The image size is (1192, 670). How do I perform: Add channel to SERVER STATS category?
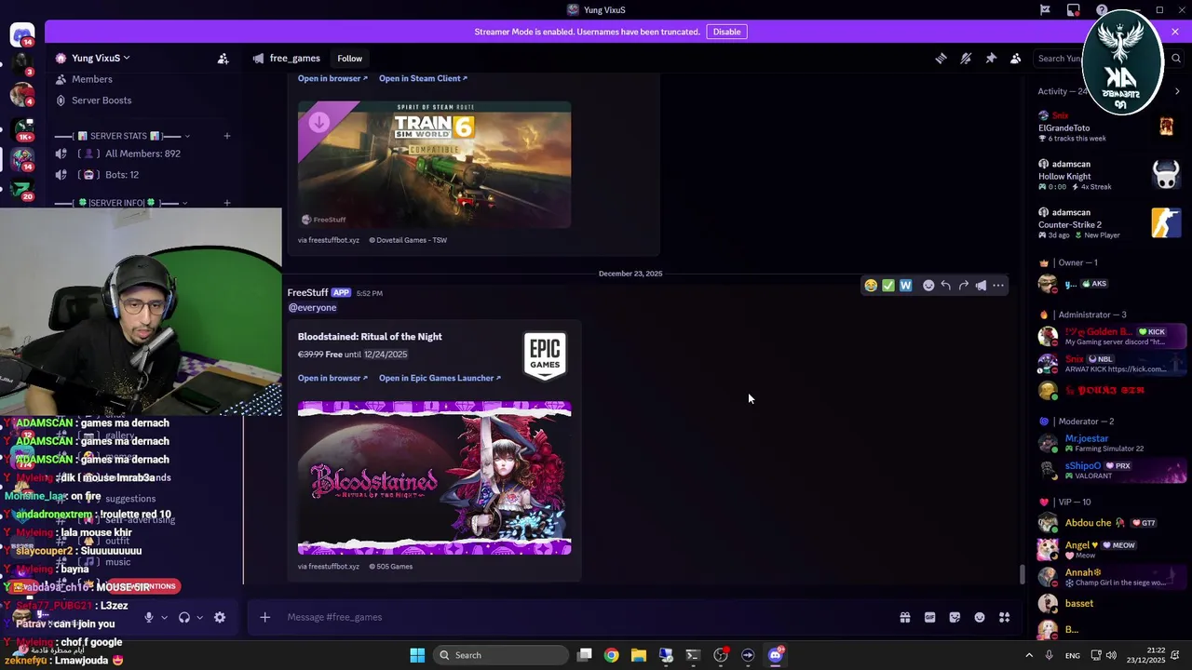[226, 136]
